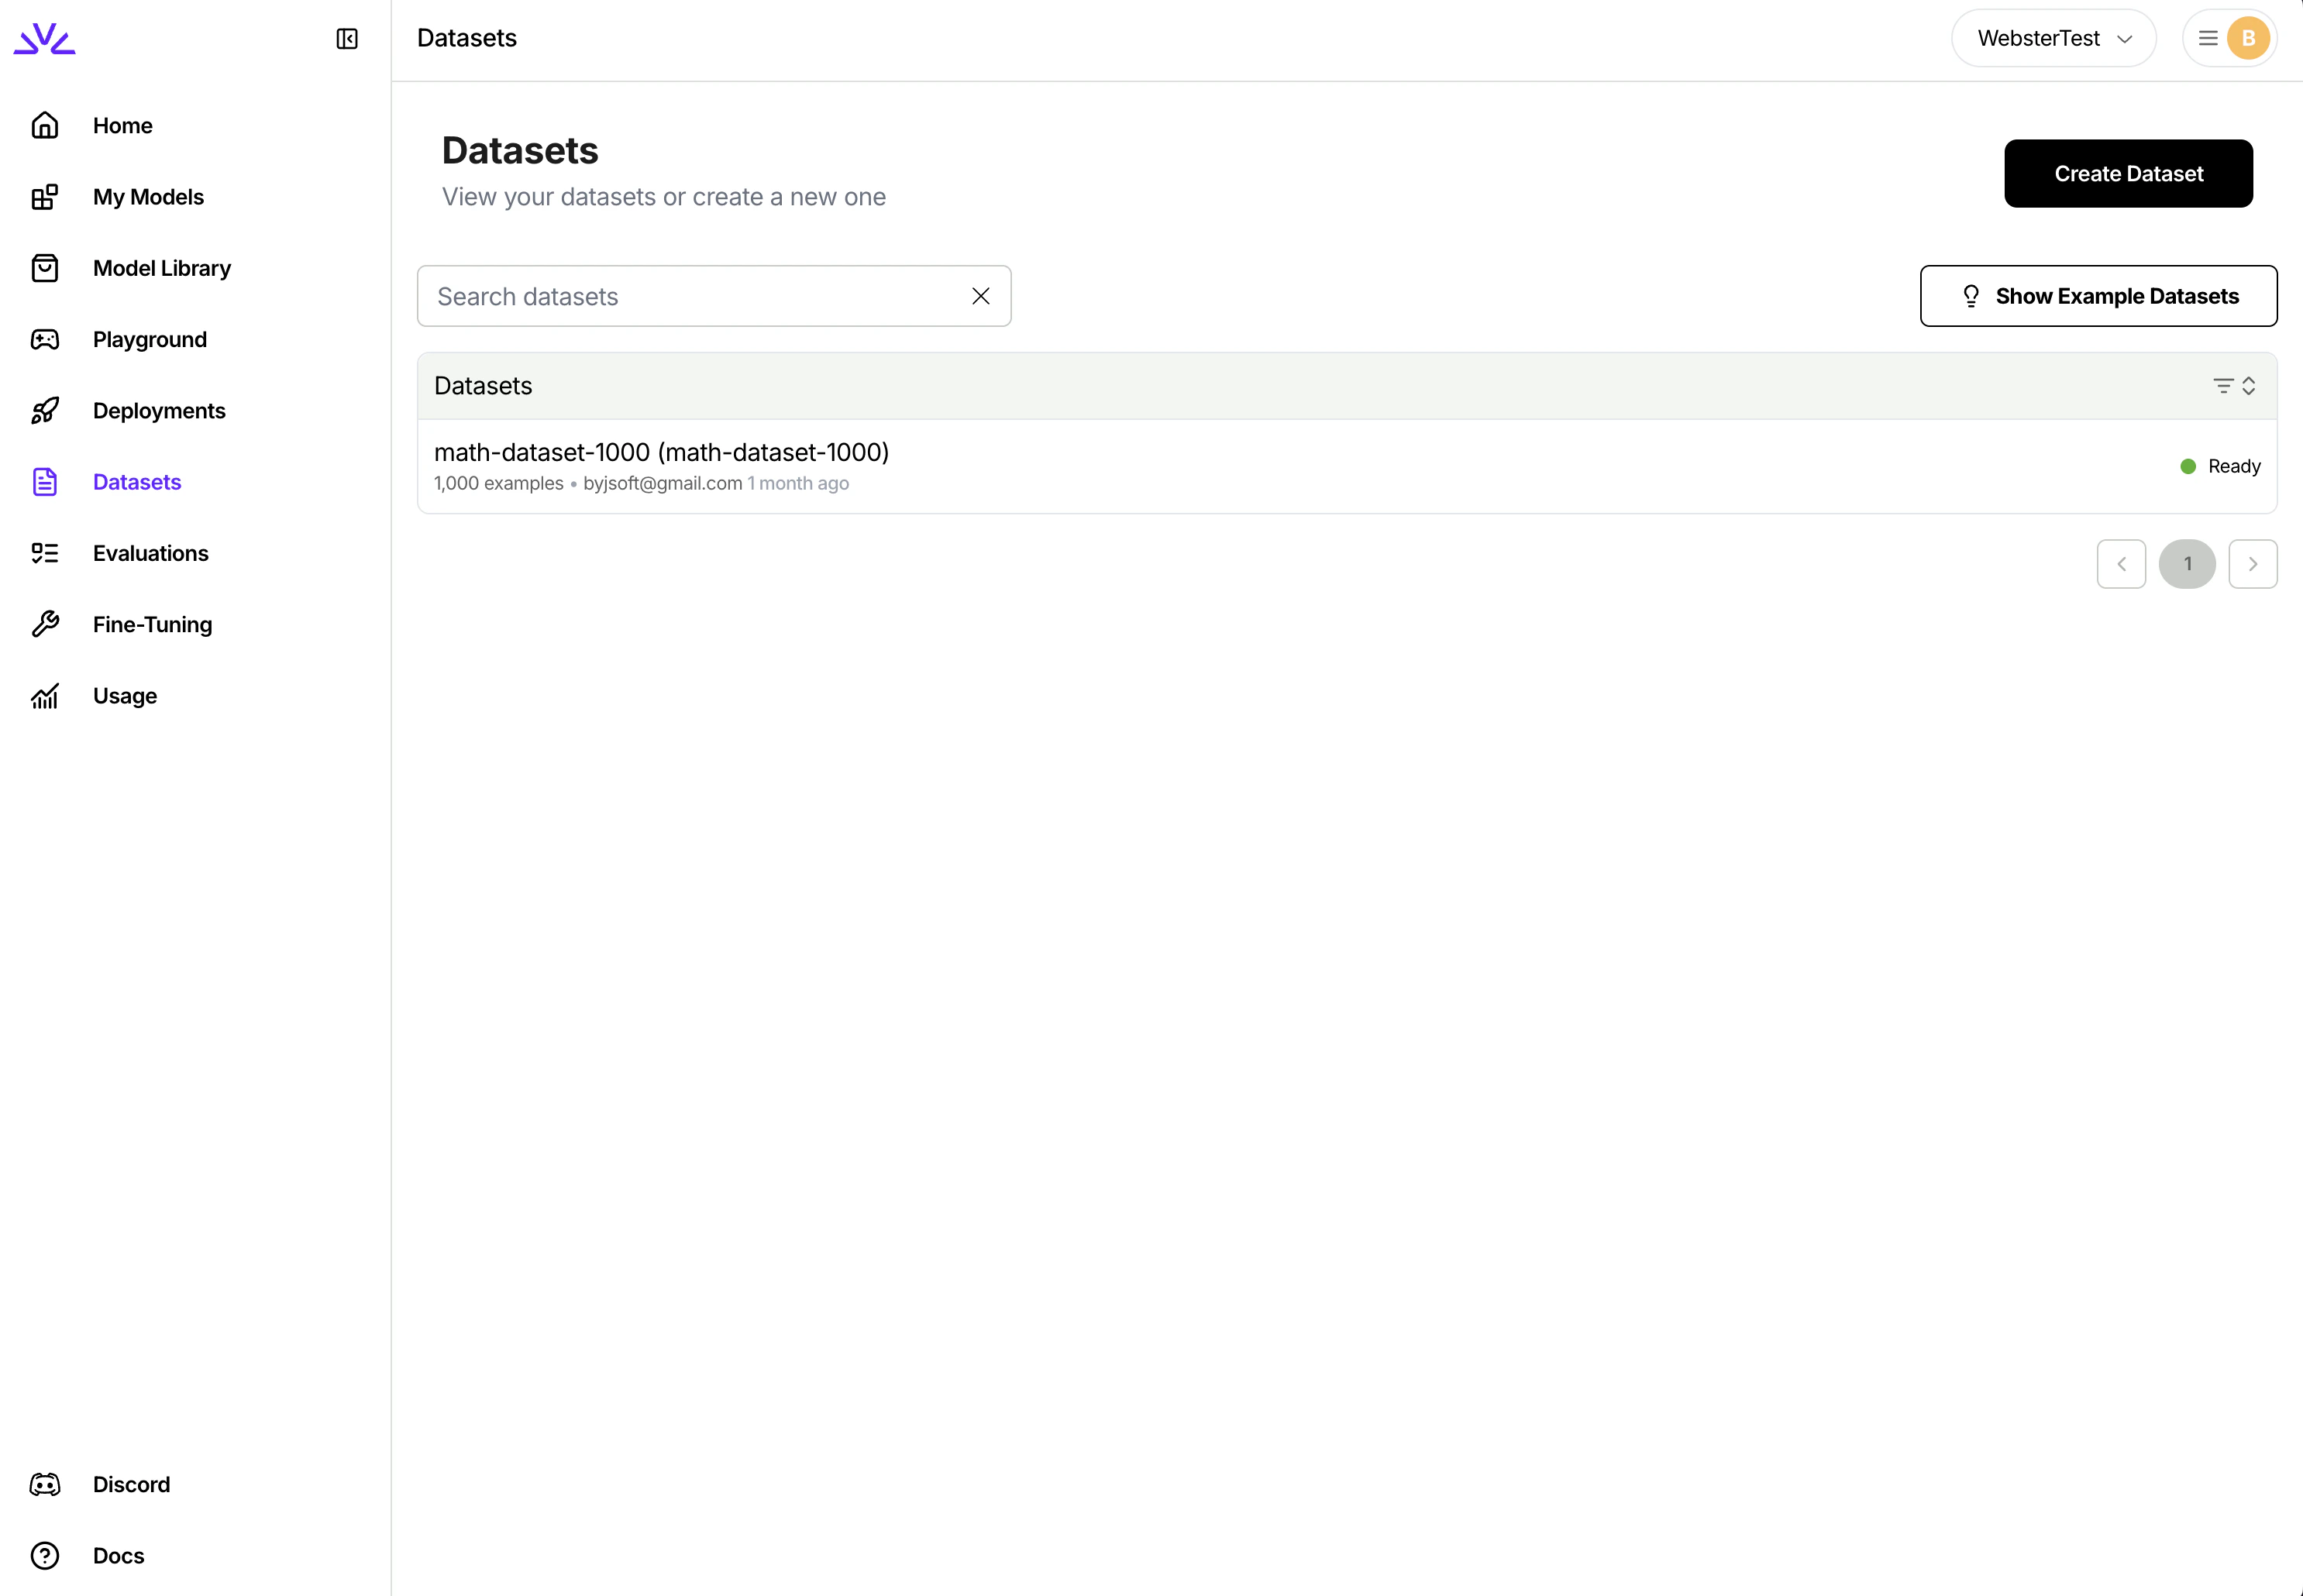
Task: Click the Fine-Tuning wrench icon
Action: 45,624
